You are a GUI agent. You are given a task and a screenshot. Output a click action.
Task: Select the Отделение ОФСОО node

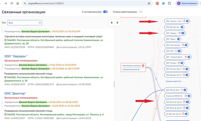coord(178,96)
